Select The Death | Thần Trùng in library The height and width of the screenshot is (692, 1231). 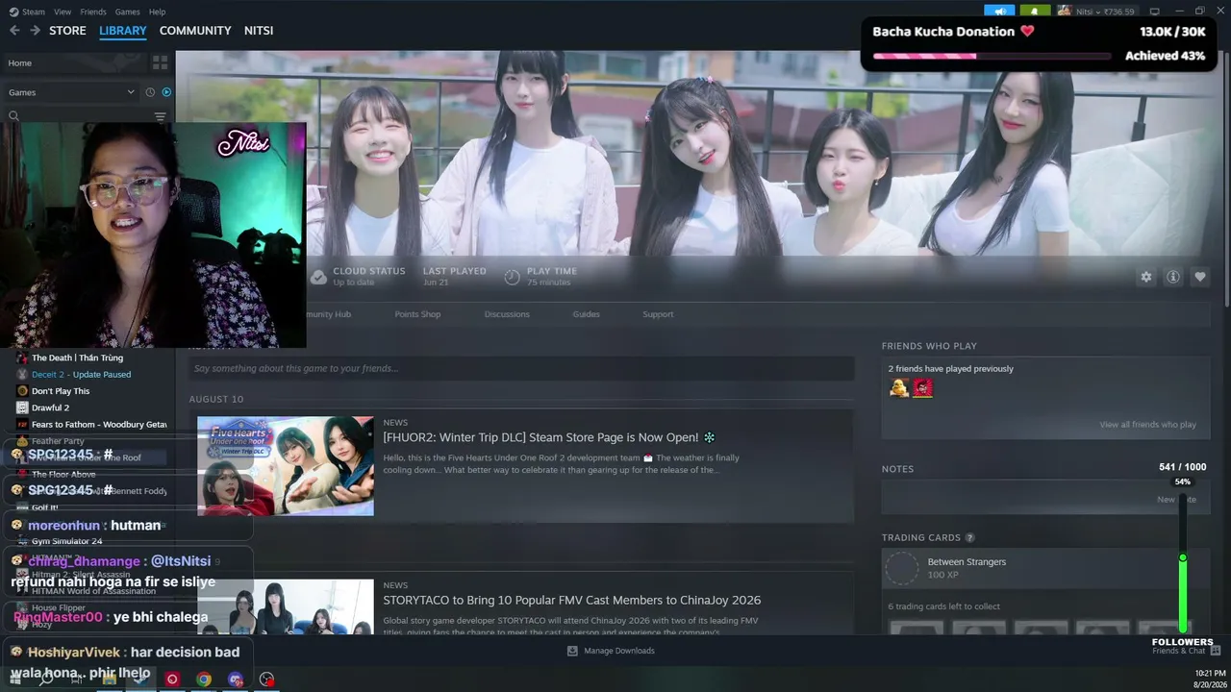tap(77, 358)
